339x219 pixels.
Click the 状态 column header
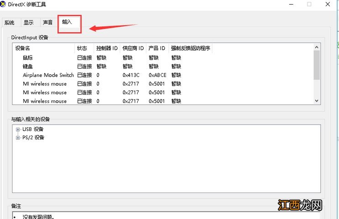click(x=85, y=48)
